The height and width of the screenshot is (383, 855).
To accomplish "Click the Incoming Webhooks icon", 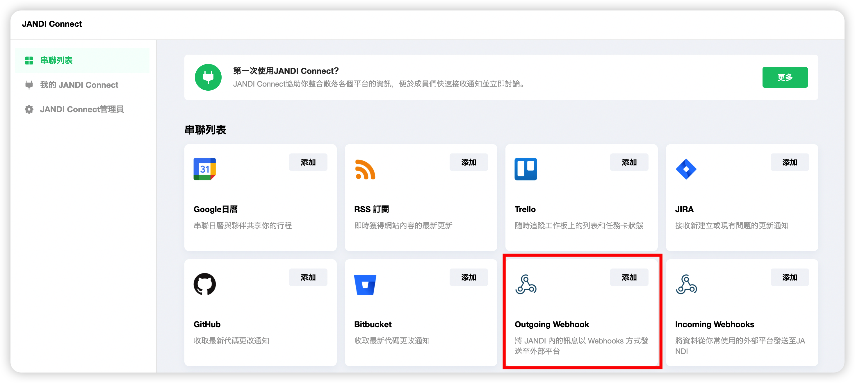I will (686, 284).
